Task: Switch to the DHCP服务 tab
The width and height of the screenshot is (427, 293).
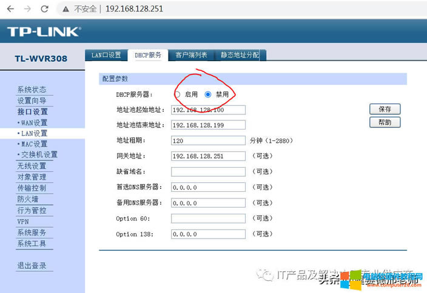Action: (148, 55)
